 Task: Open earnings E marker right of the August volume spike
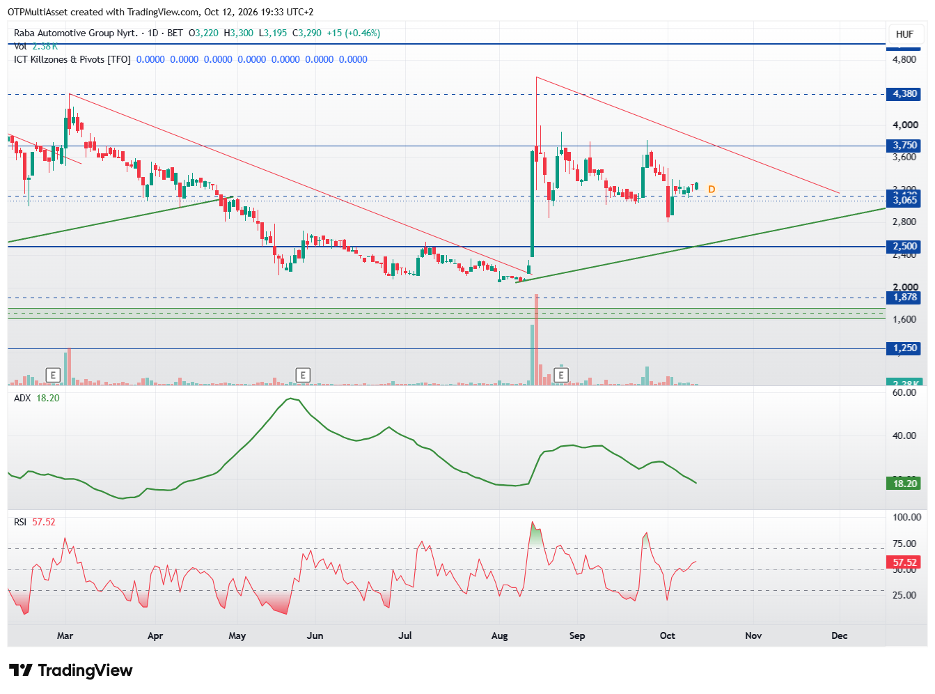coord(561,376)
